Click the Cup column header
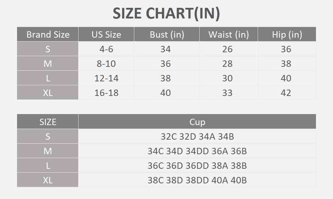333x199 pixels. click(x=197, y=122)
